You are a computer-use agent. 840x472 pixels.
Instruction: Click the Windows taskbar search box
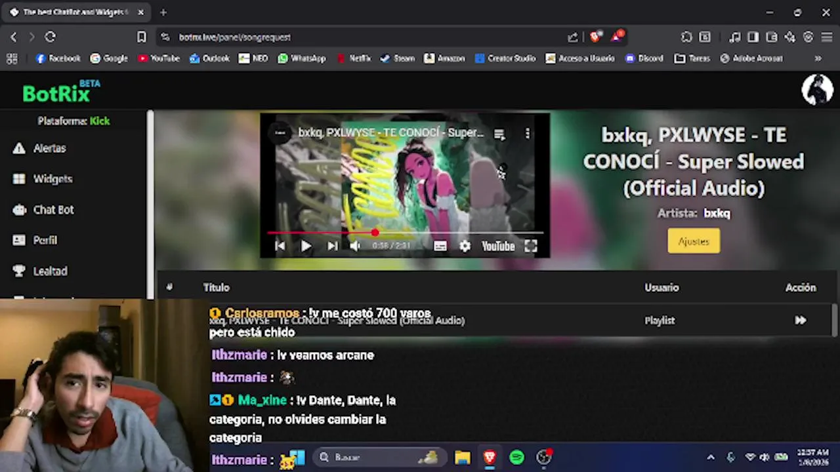pyautogui.click(x=379, y=458)
